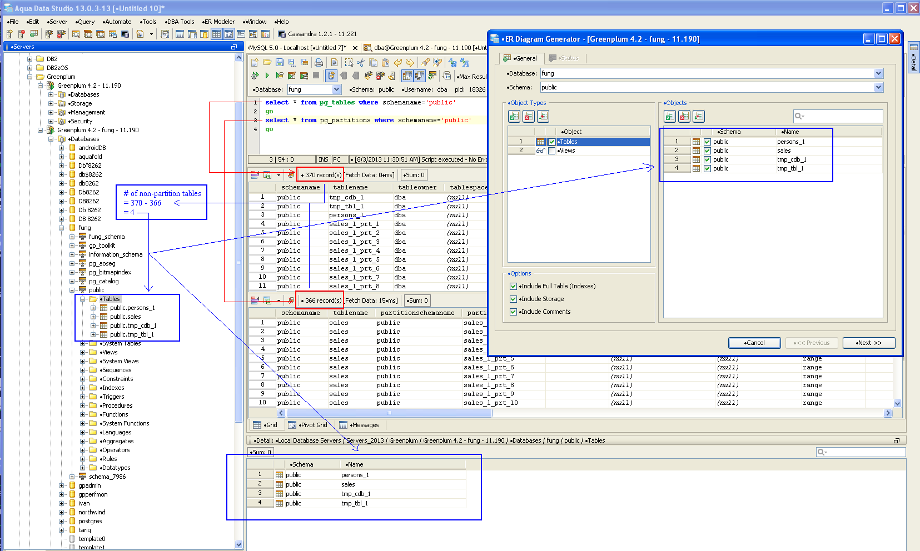Open the Schema dropdown in ER Diagram Generator

click(x=878, y=87)
